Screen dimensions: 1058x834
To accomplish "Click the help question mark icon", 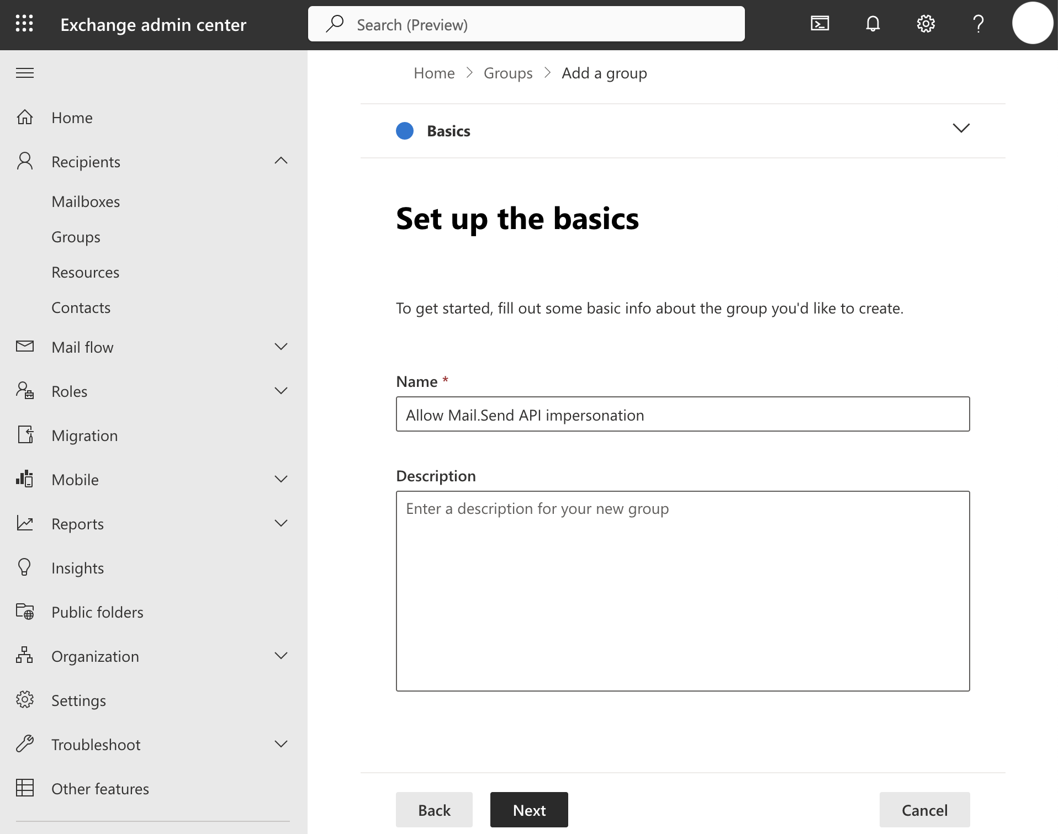I will [x=978, y=24].
